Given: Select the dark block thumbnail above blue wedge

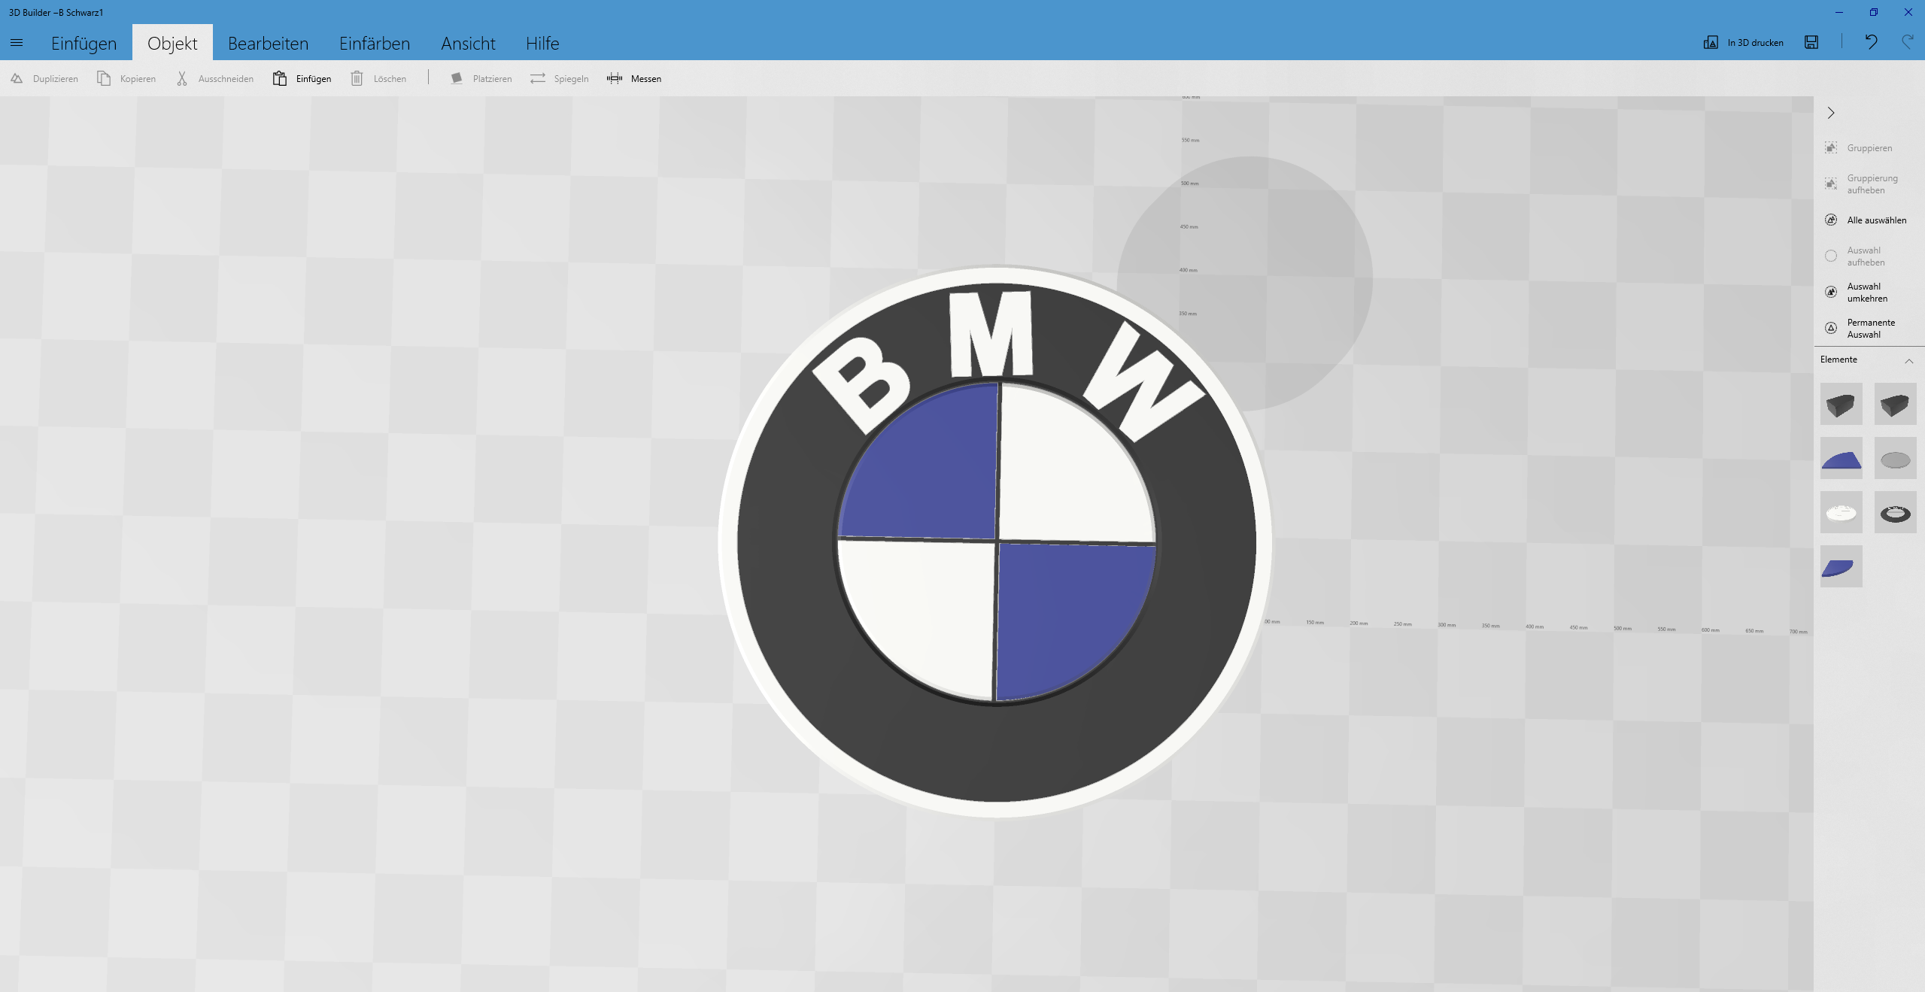Looking at the screenshot, I should [1841, 404].
